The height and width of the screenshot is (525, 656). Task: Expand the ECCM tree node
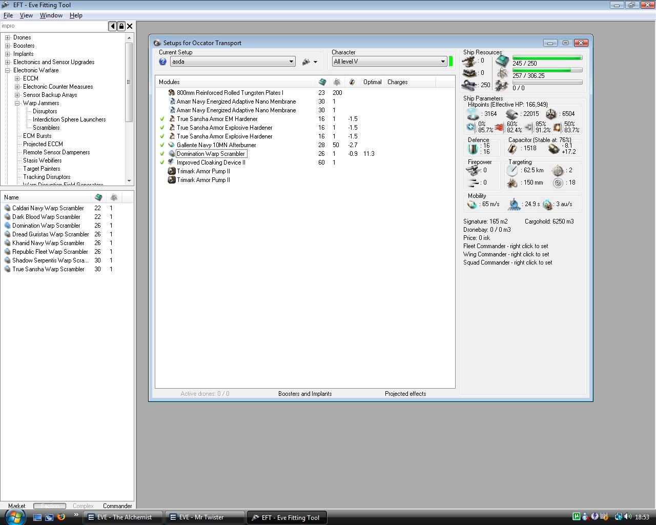(x=17, y=78)
